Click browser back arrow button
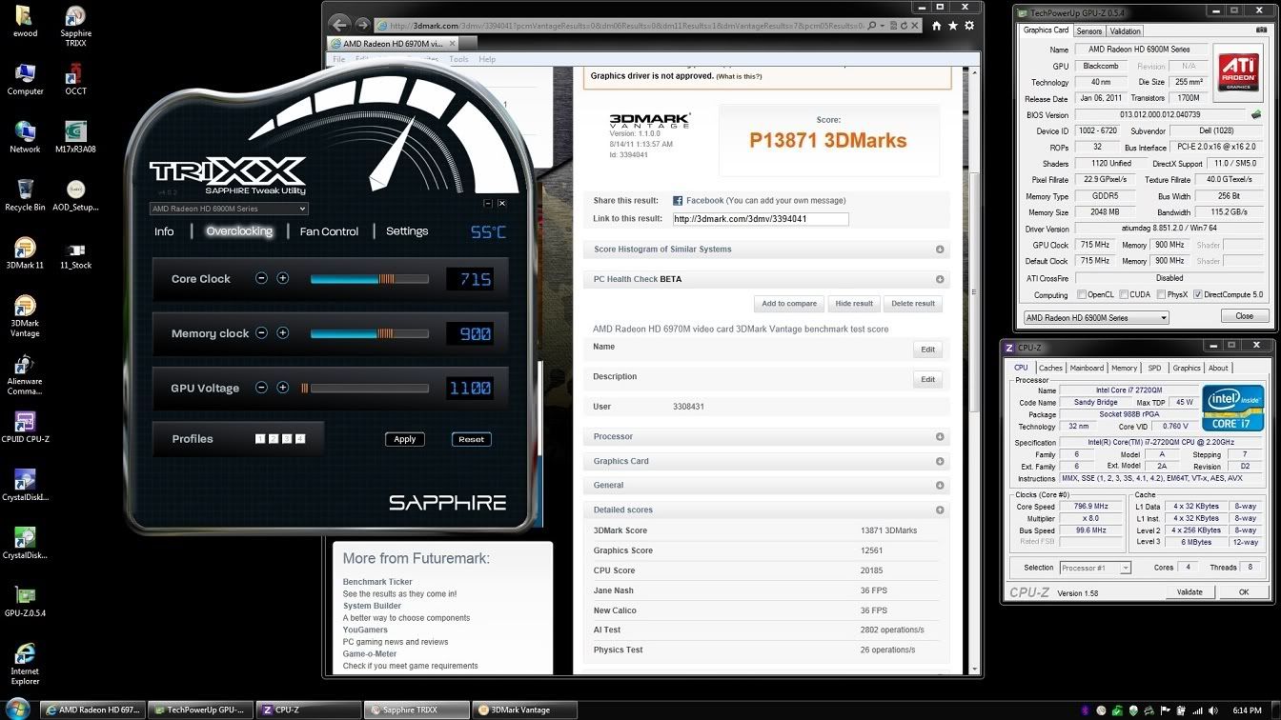This screenshot has height=720, width=1281. point(338,25)
